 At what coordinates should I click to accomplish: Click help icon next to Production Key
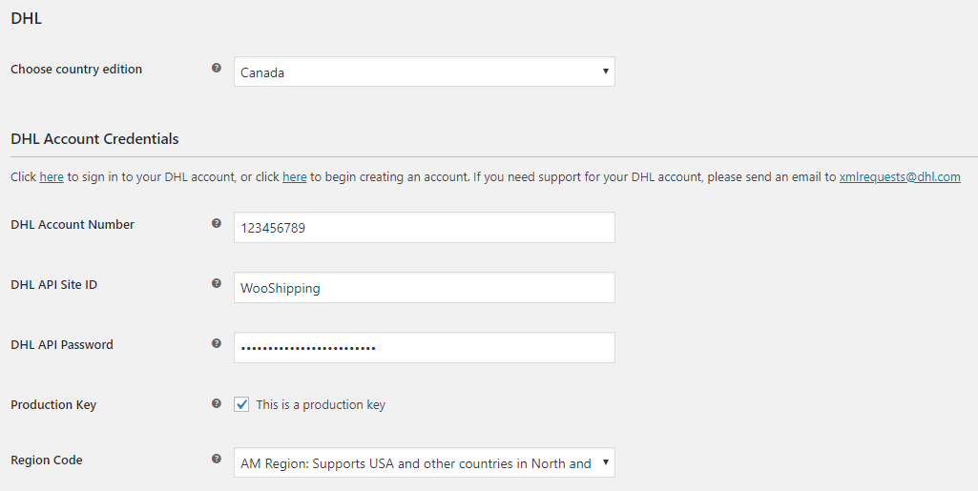click(217, 404)
